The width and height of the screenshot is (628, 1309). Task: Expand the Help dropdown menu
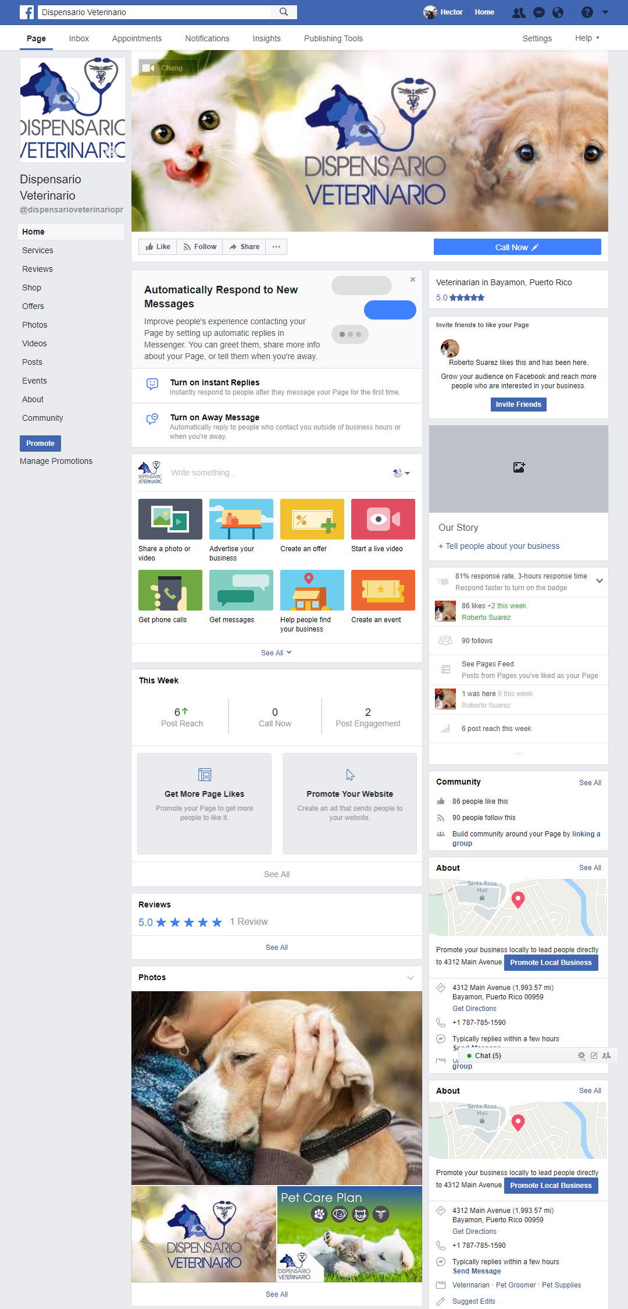[x=587, y=38]
